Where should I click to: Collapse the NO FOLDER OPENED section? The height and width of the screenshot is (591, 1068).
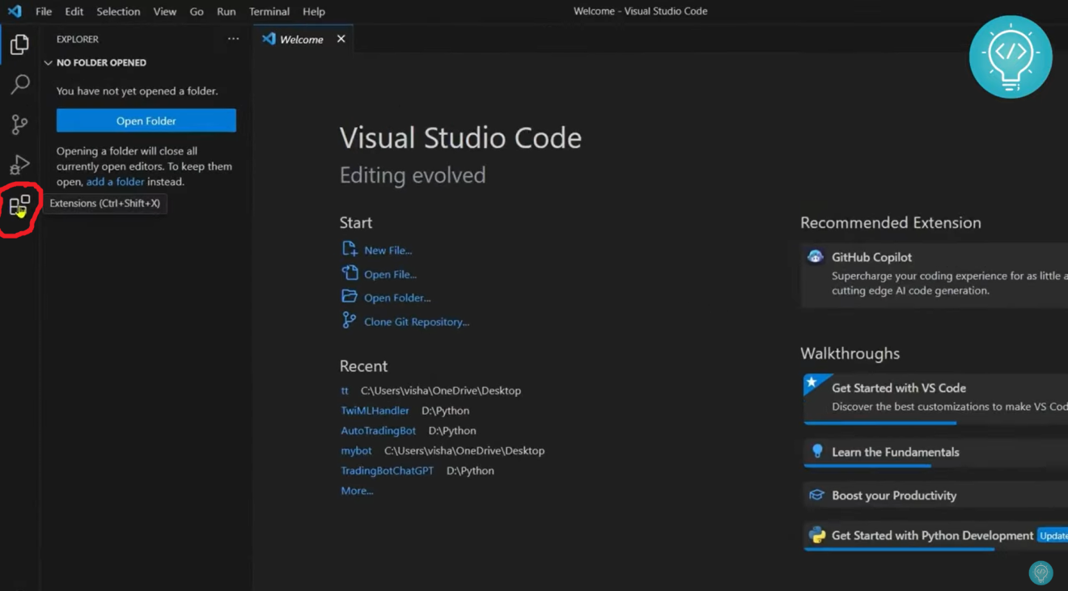coord(51,62)
